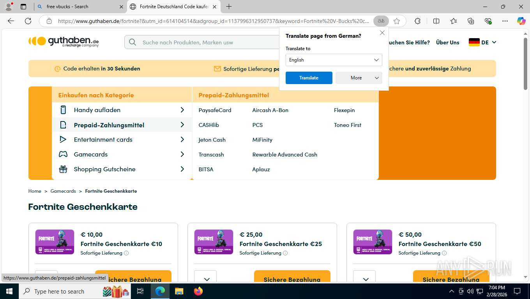The width and height of the screenshot is (530, 299).
Task: Open the MiFinity link
Action: point(262,140)
